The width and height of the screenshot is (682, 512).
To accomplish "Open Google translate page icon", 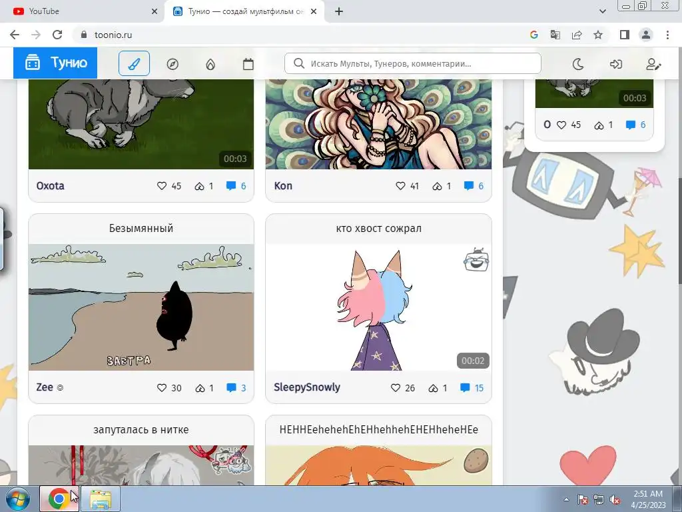I will [x=555, y=35].
